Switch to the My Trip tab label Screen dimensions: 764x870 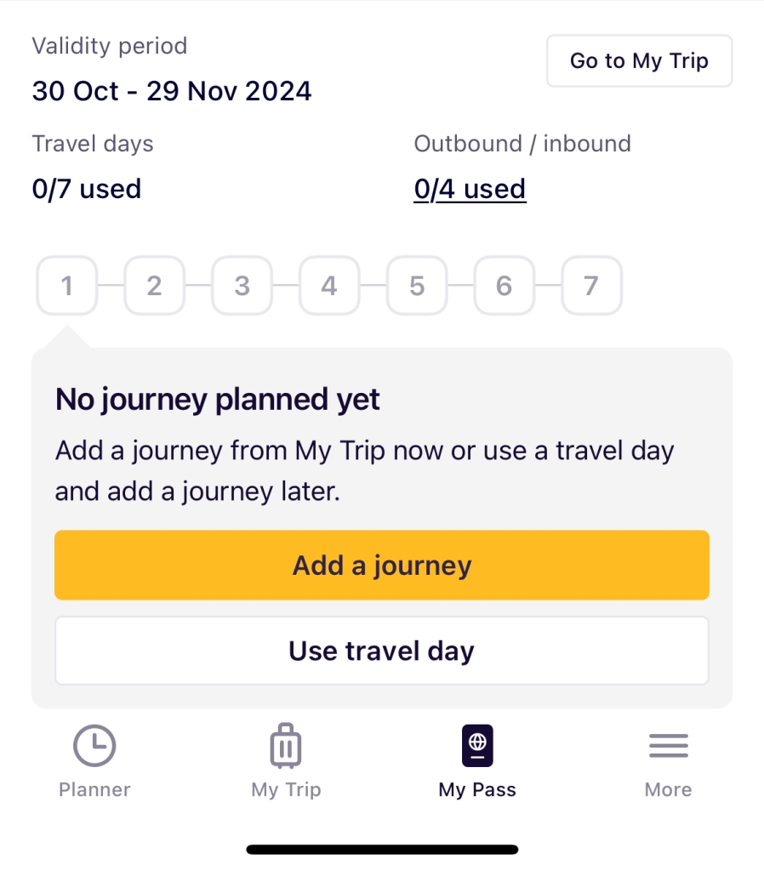click(286, 789)
